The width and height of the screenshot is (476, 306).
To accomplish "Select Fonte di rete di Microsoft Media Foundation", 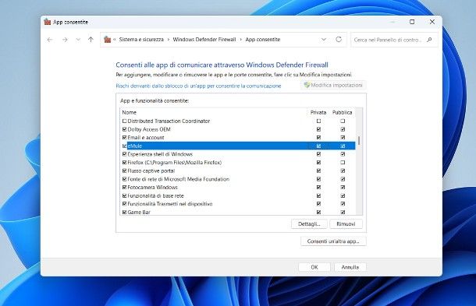I will (238, 179).
